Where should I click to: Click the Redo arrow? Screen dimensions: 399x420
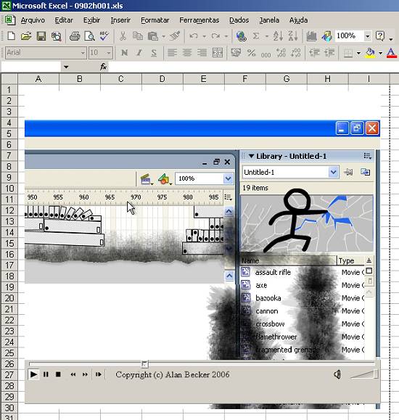(x=215, y=36)
